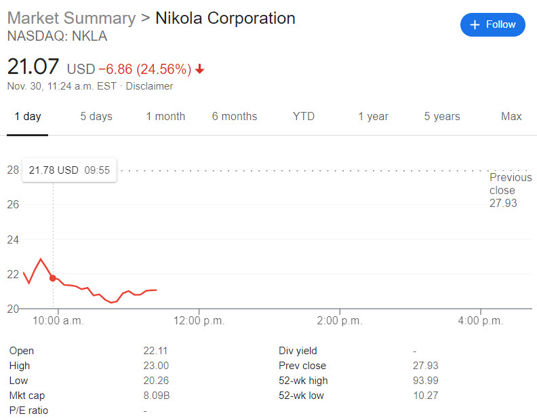Click the Nikola Corporation title
Image resolution: width=537 pixels, height=420 pixels.
(x=225, y=18)
